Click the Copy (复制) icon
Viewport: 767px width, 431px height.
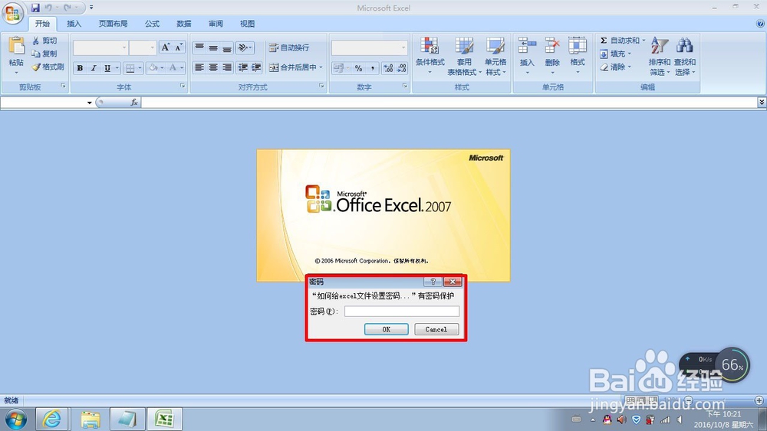pyautogui.click(x=36, y=54)
